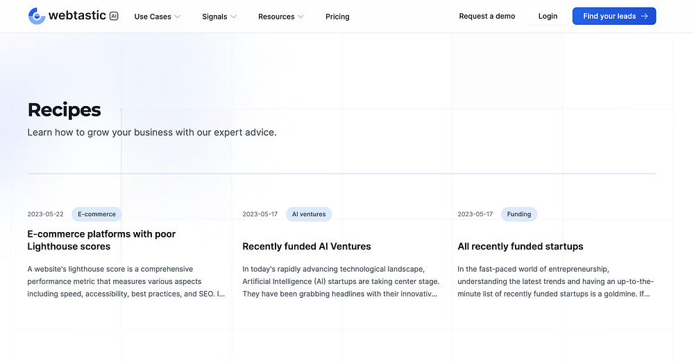Click Request a demo link
694x363 pixels.
pyautogui.click(x=486, y=16)
